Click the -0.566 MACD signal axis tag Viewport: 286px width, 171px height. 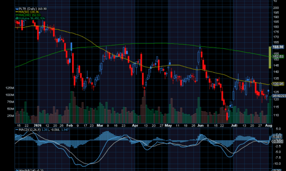tap(278, 141)
